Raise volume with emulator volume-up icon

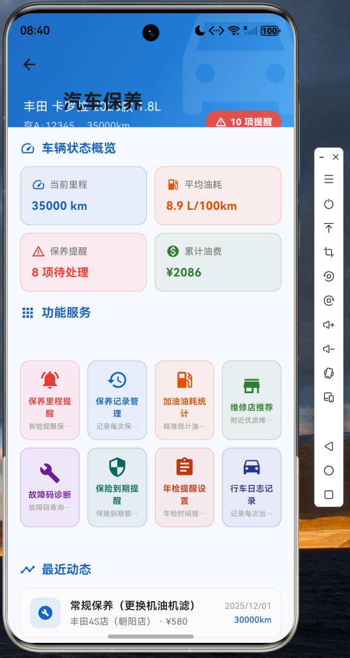click(329, 325)
